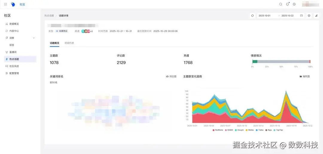This screenshot has width=323, height=154.
Task: Click the 洞察 sidebar icon
Action: click(7, 38)
